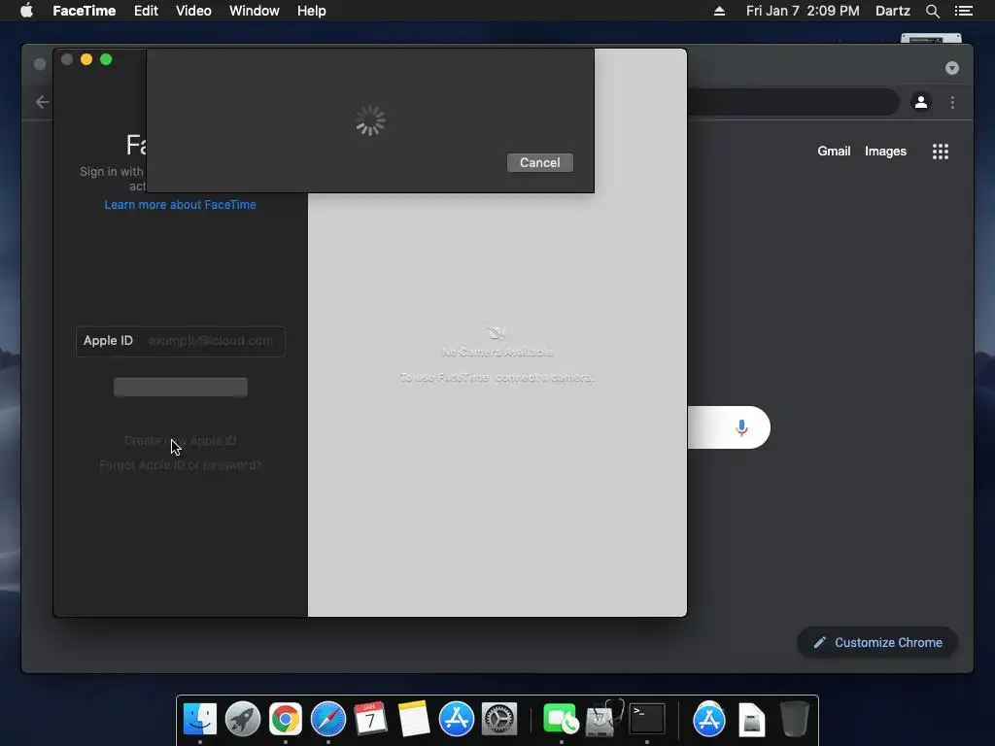Image resolution: width=995 pixels, height=746 pixels.
Task: Open Terminal from the Dock
Action: 646,720
